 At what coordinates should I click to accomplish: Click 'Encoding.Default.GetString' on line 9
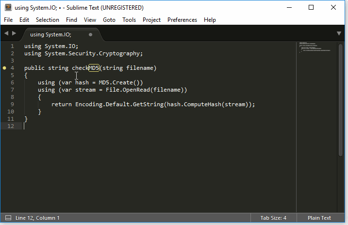[119, 104]
